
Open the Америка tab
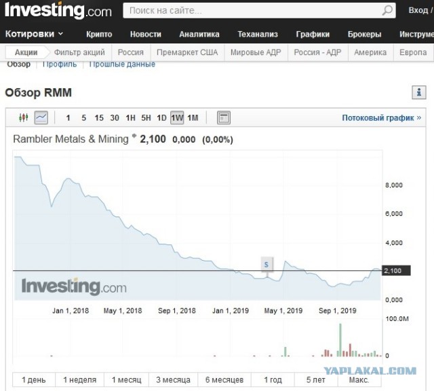(370, 52)
